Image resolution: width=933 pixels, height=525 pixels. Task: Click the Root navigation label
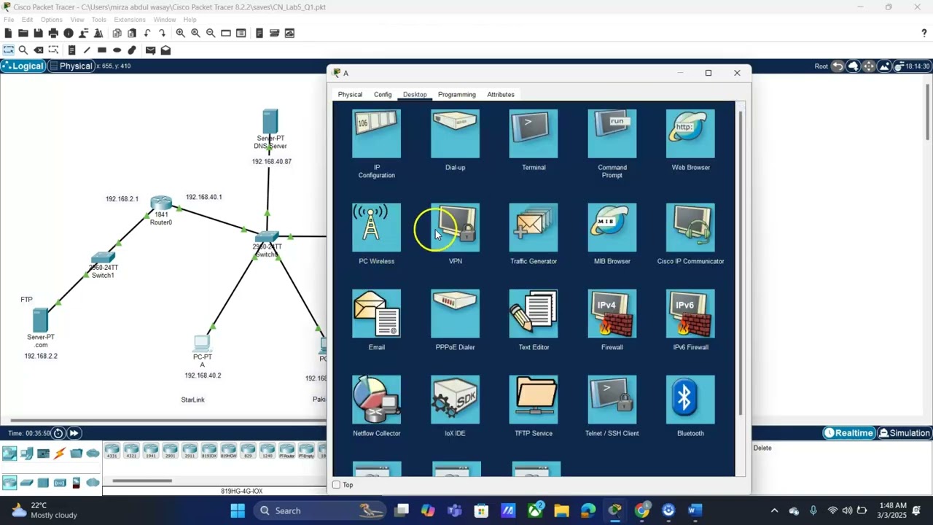[821, 66]
